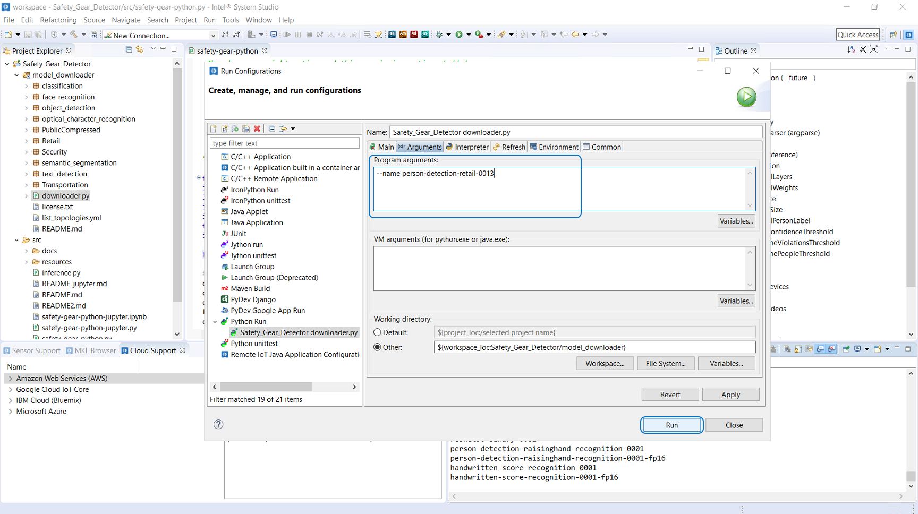This screenshot has width=918, height=514.
Task: Click the Other working directory path field
Action: (x=594, y=347)
